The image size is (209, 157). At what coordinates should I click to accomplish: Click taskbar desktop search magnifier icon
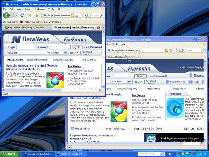(x=163, y=154)
